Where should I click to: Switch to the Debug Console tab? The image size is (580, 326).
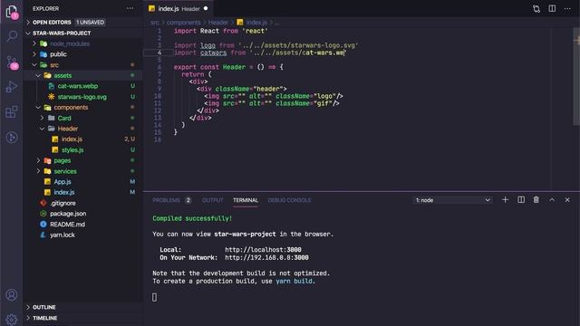[289, 200]
